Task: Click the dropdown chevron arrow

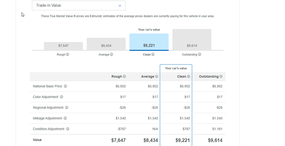Action: pyautogui.click(x=120, y=6)
